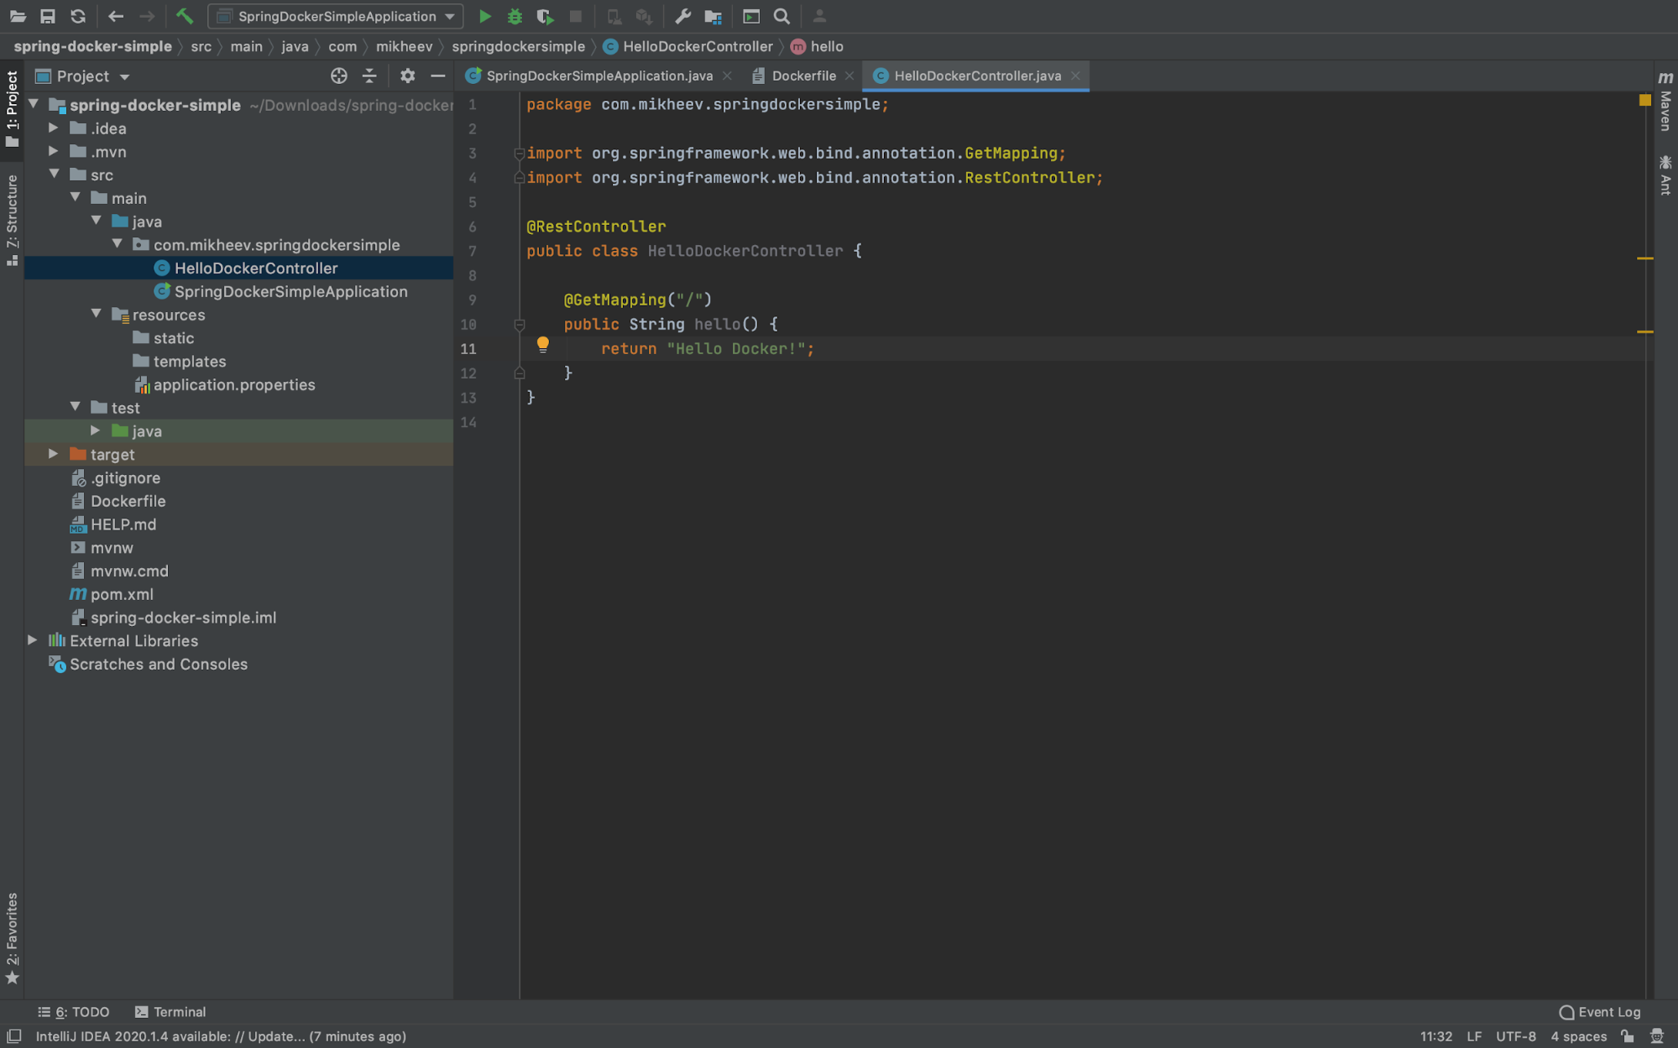Screen dimensions: 1678x1048
Task: Click yellow warning marker in error stripe
Action: coord(1644,258)
